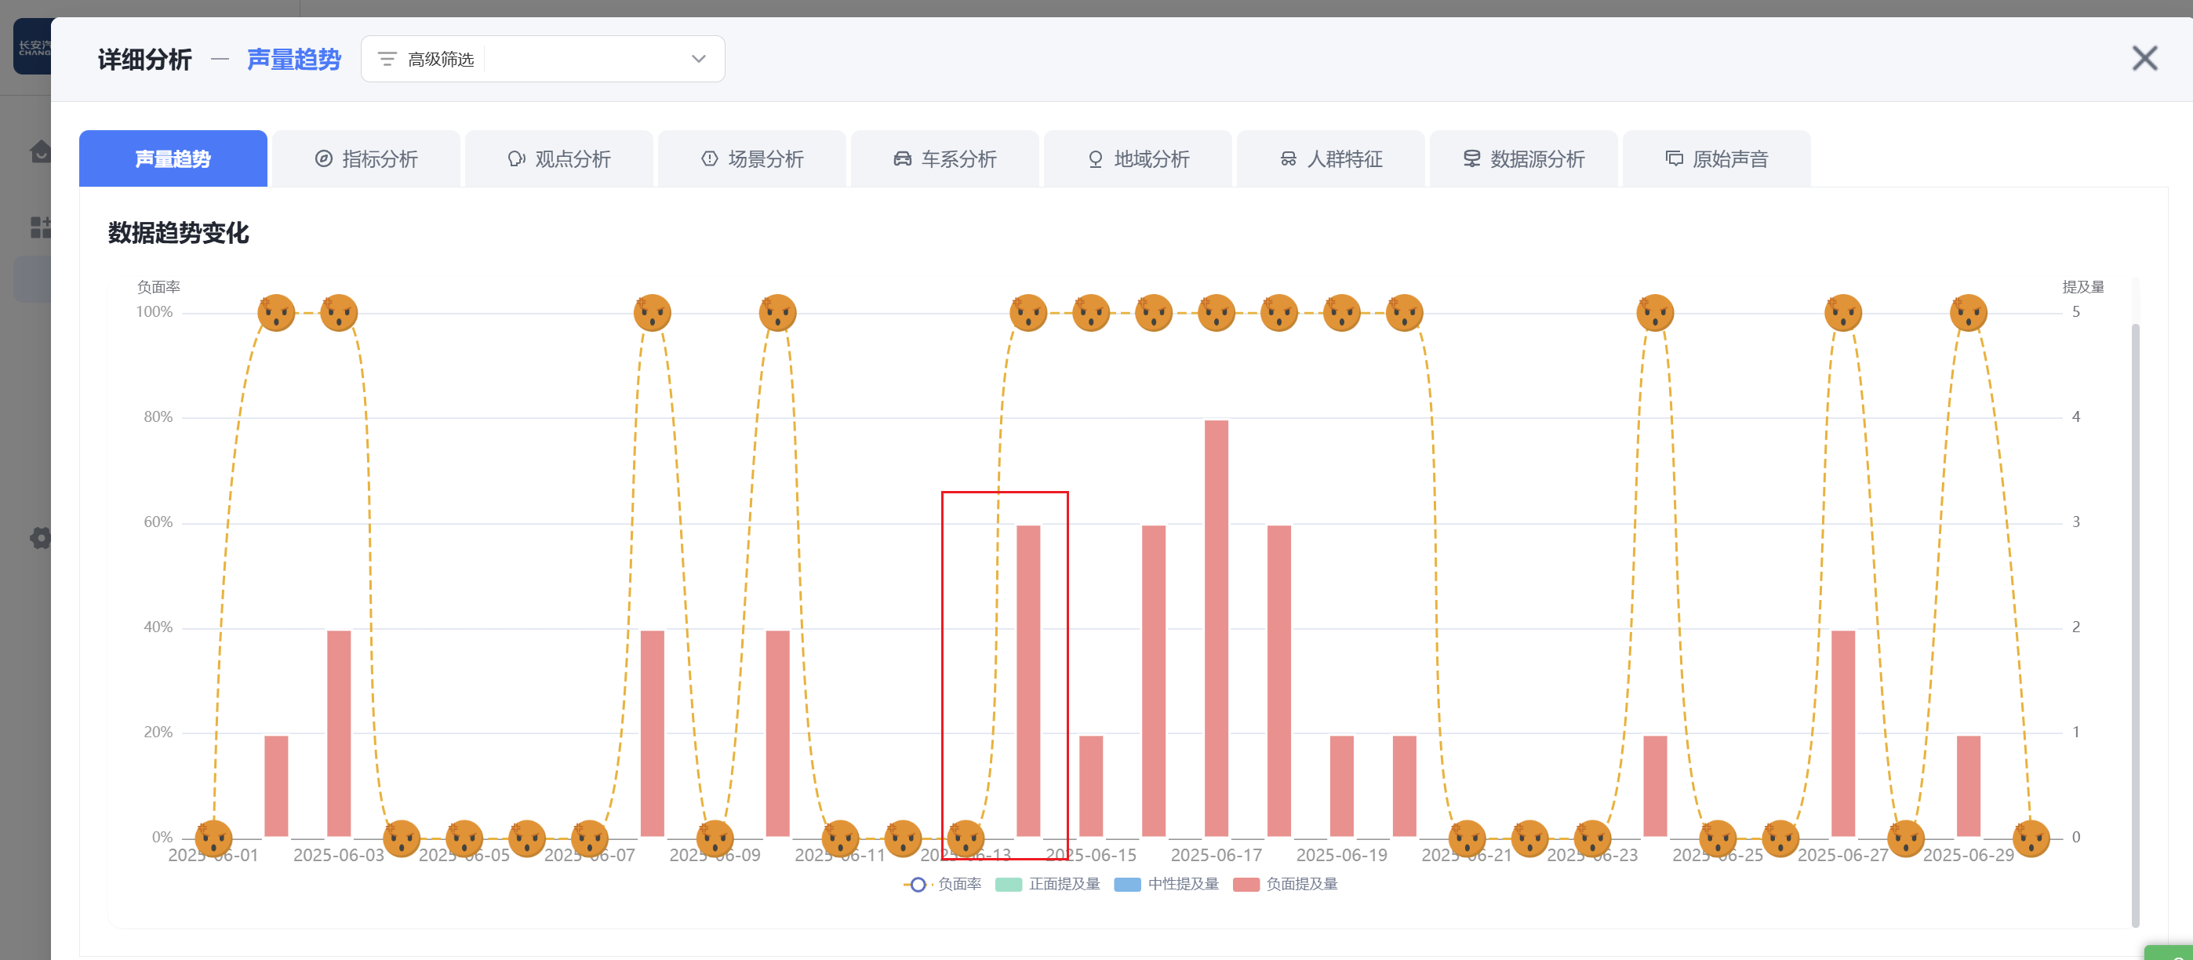This screenshot has width=2193, height=960.
Task: Click the people icon on 人群特征 tab
Action: click(x=1288, y=159)
